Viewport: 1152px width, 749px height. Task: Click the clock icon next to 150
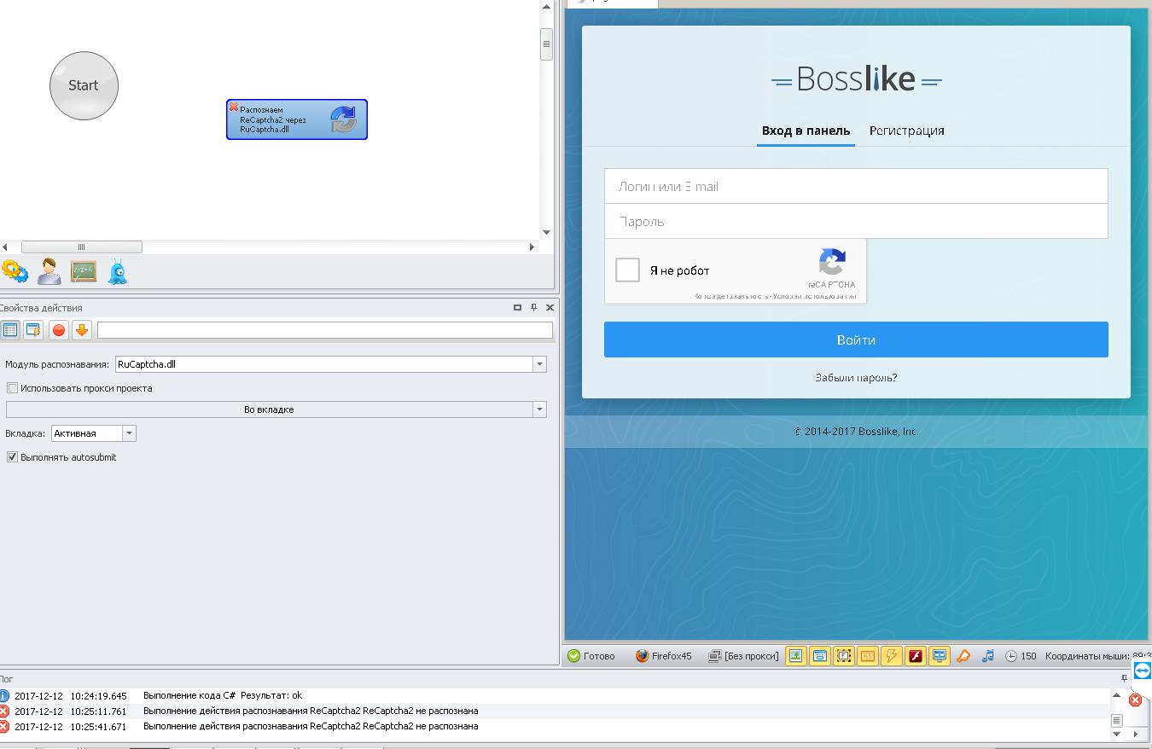tap(1011, 656)
